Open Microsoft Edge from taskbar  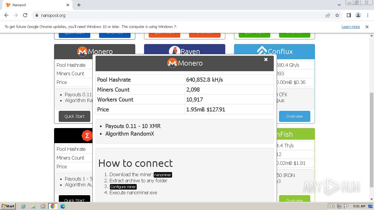[63, 206]
